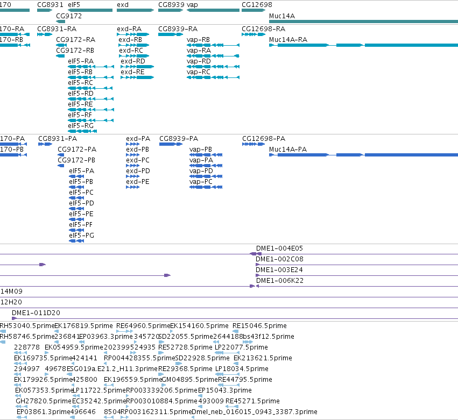Select the Muc14A-RA transcript label
458x420 pixels.
[288, 40]
